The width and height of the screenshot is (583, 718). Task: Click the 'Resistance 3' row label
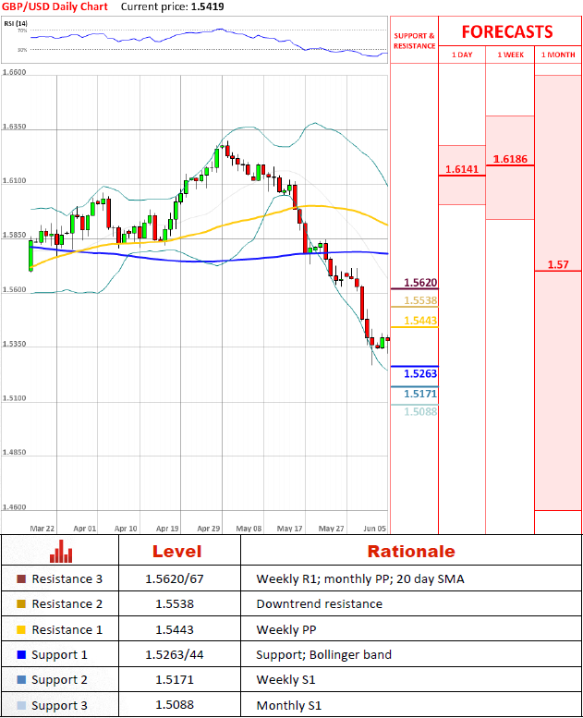point(67,579)
